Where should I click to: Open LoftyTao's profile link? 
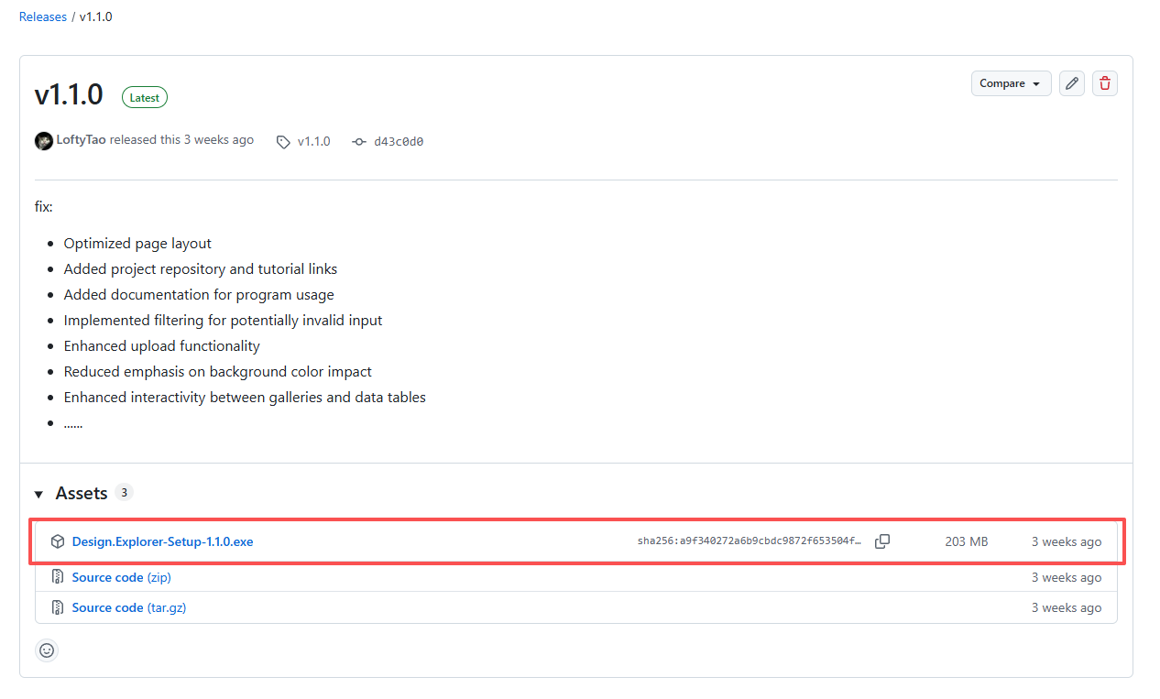81,140
